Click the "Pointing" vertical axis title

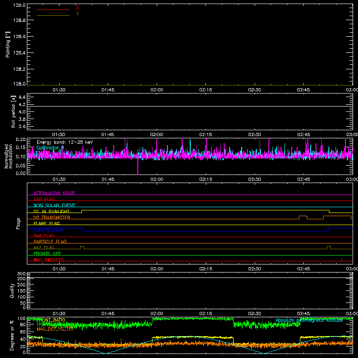[8, 45]
